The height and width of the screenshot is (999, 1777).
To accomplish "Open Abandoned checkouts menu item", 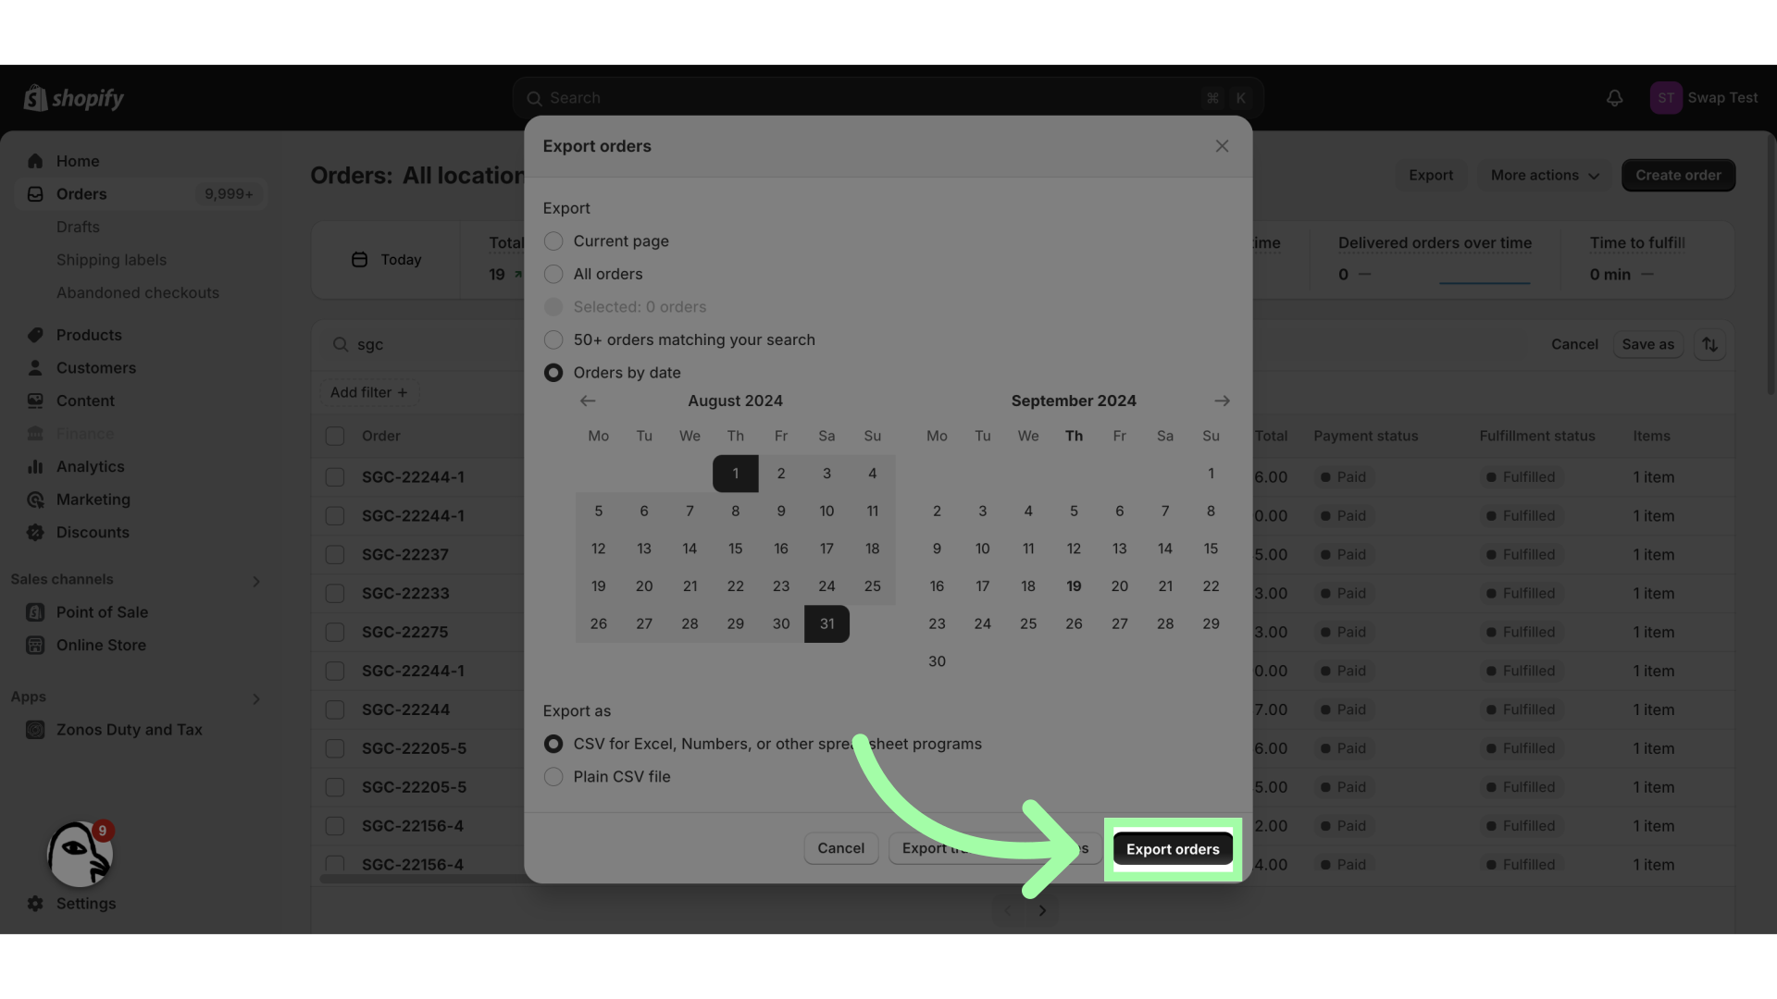I will [138, 292].
